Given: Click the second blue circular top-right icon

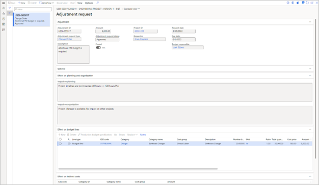Looking at the screenshot, I should coord(293,3).
